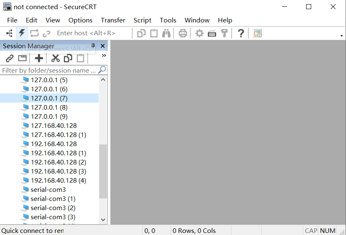Select session 127.0.0.1 (8)
Screen dimensions: 346x235
point(49,108)
